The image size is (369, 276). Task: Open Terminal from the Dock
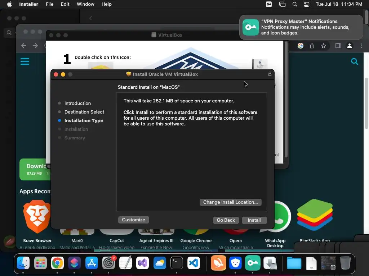(177, 263)
